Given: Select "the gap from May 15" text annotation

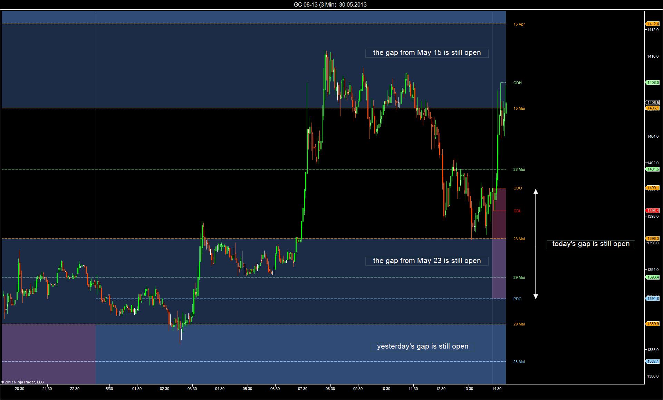Looking at the screenshot, I should pos(427,53).
